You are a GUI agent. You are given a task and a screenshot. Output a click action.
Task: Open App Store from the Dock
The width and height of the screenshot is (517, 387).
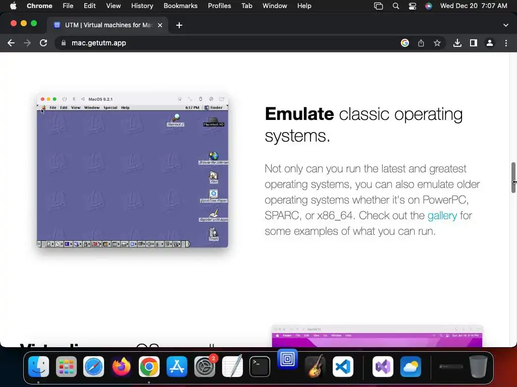[177, 366]
